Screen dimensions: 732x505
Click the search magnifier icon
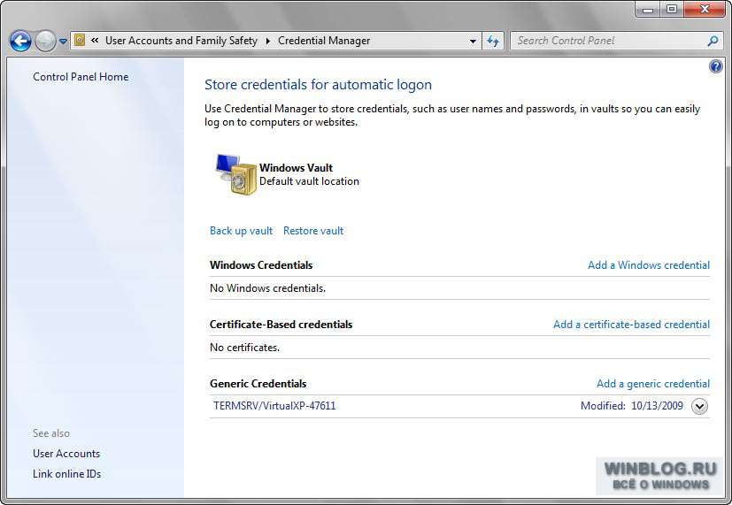click(713, 41)
